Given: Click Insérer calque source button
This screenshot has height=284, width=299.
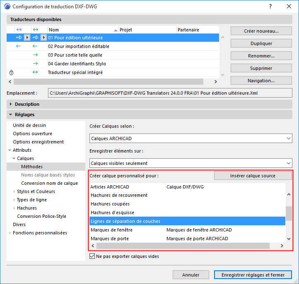Looking at the screenshot, I should tap(253, 176).
